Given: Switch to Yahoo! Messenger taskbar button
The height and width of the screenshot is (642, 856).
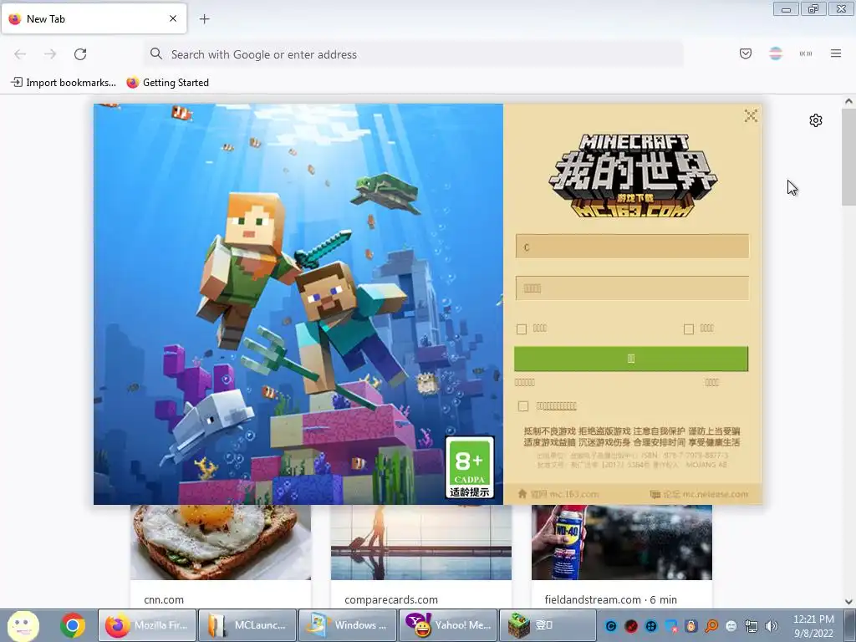Looking at the screenshot, I should pos(449,625).
